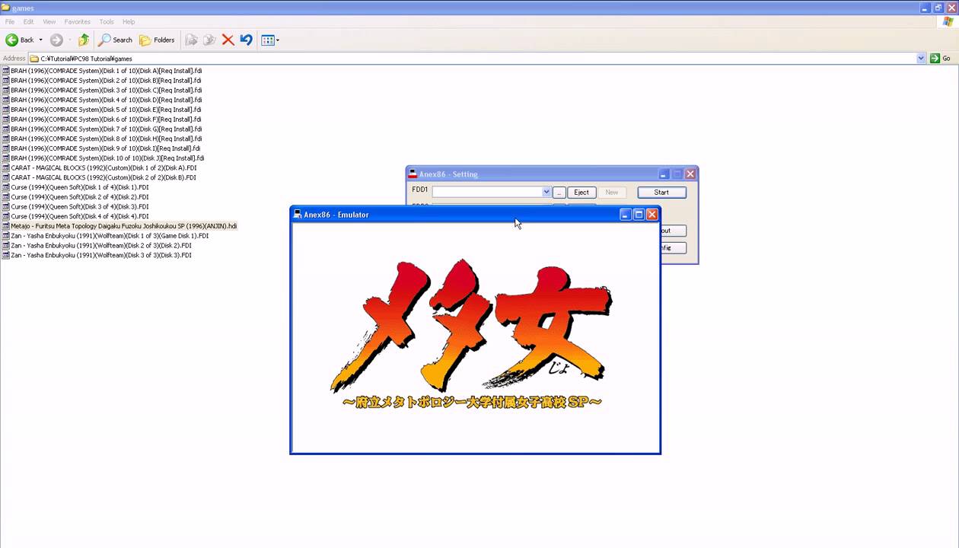Click the file icon of Curse Disk 1
The image size is (959, 548).
coord(5,187)
